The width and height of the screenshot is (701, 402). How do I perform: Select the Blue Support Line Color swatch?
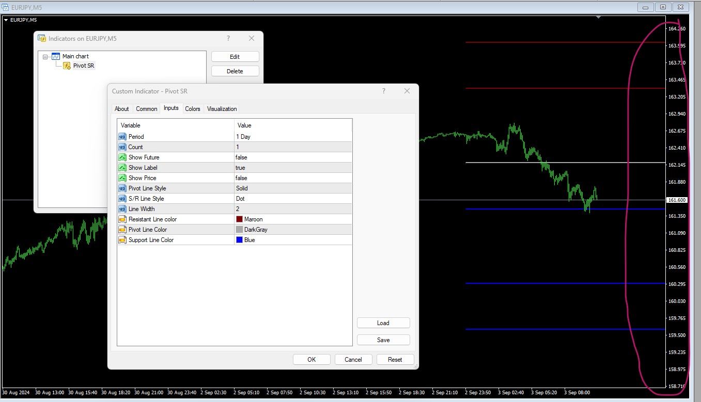(240, 240)
